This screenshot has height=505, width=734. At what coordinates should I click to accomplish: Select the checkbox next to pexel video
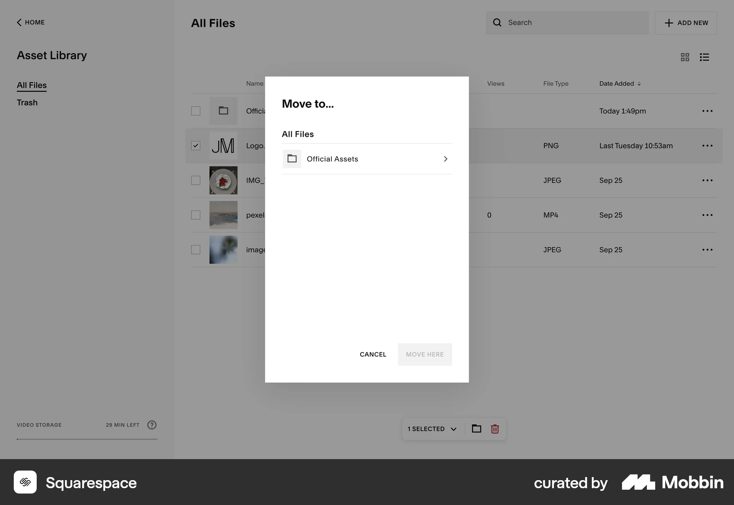point(196,215)
